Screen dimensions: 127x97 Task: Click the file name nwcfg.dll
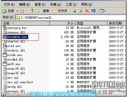[14, 87]
